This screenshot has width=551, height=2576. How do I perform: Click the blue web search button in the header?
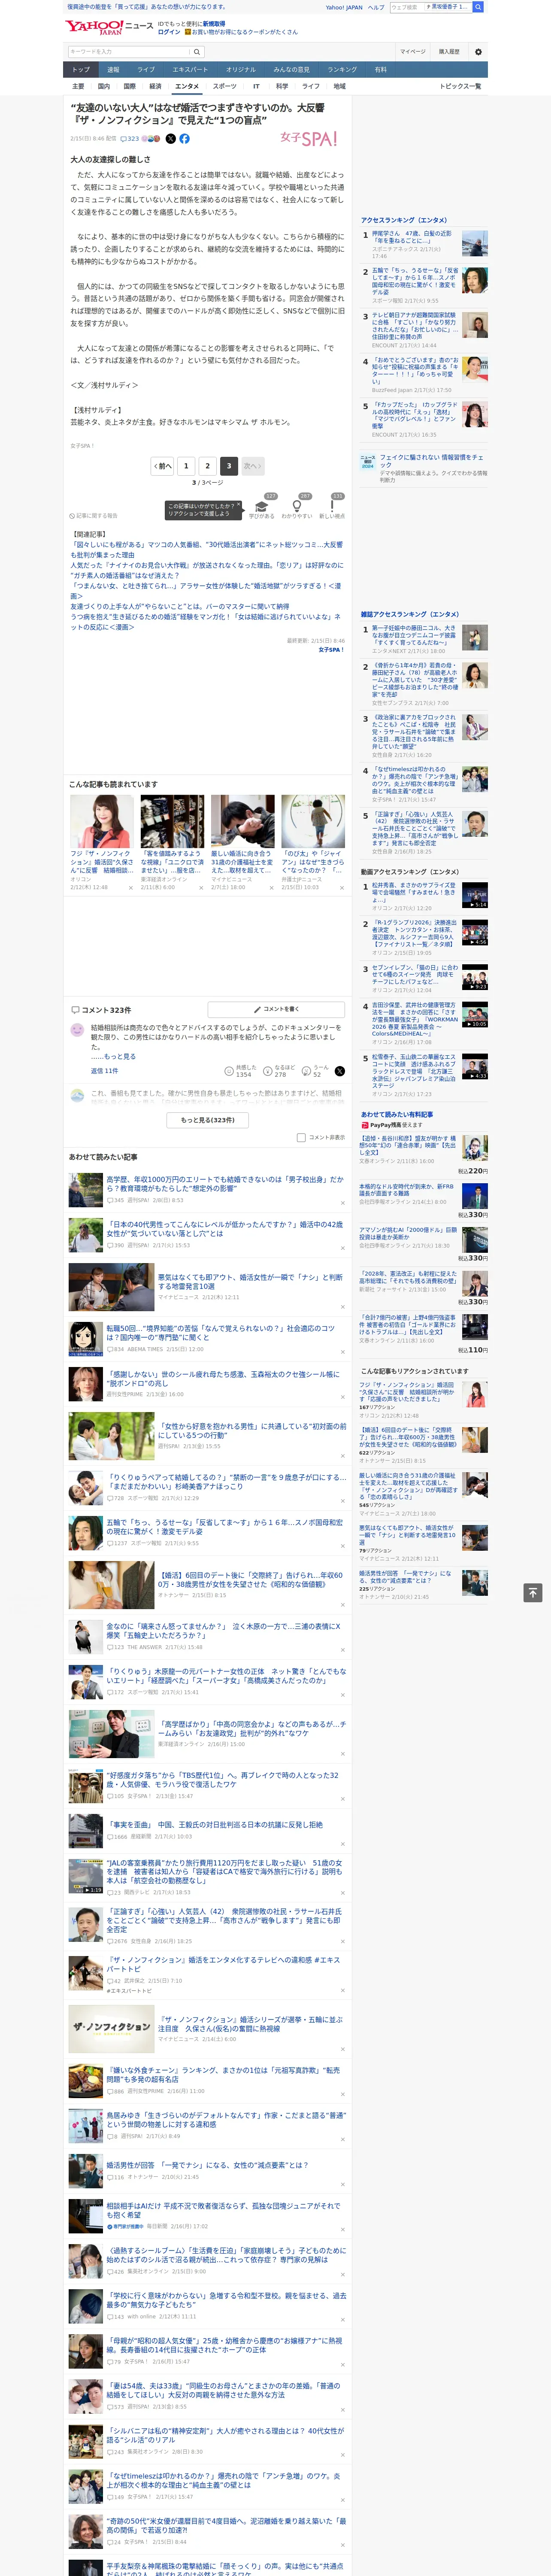[478, 7]
